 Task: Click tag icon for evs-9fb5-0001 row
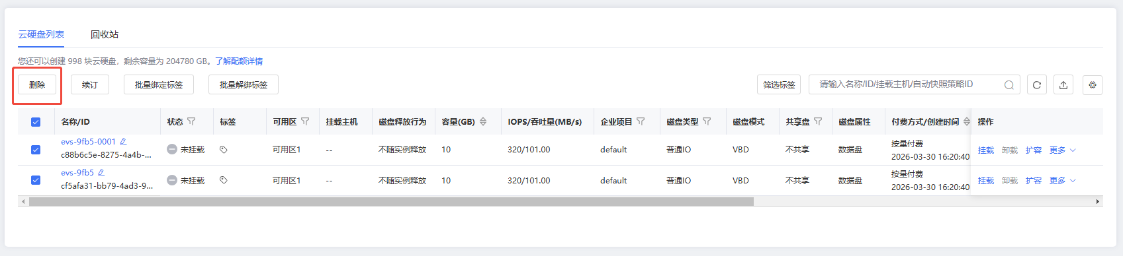pos(224,150)
